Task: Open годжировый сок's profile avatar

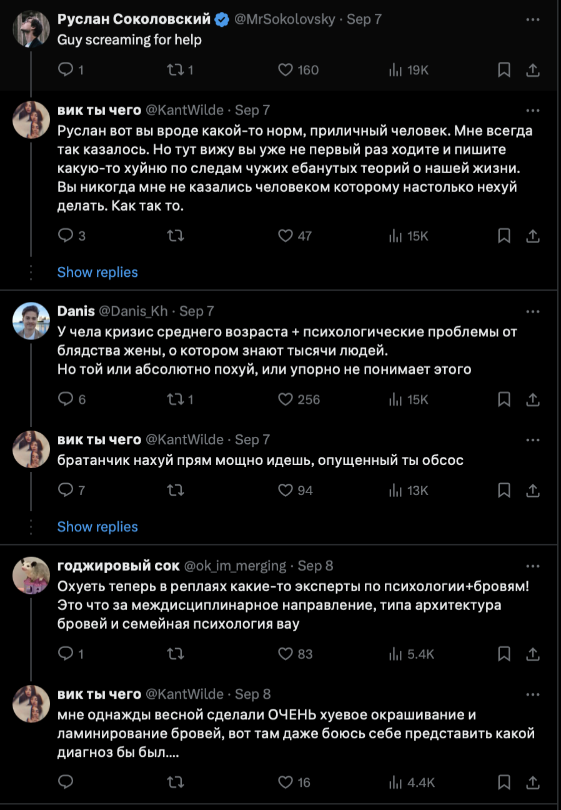Action: click(31, 575)
